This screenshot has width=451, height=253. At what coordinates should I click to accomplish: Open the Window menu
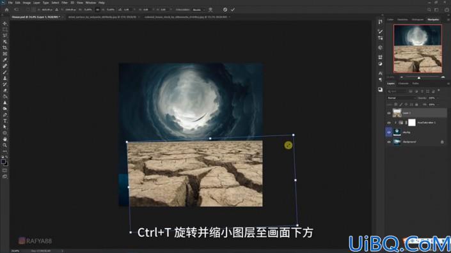point(91,3)
